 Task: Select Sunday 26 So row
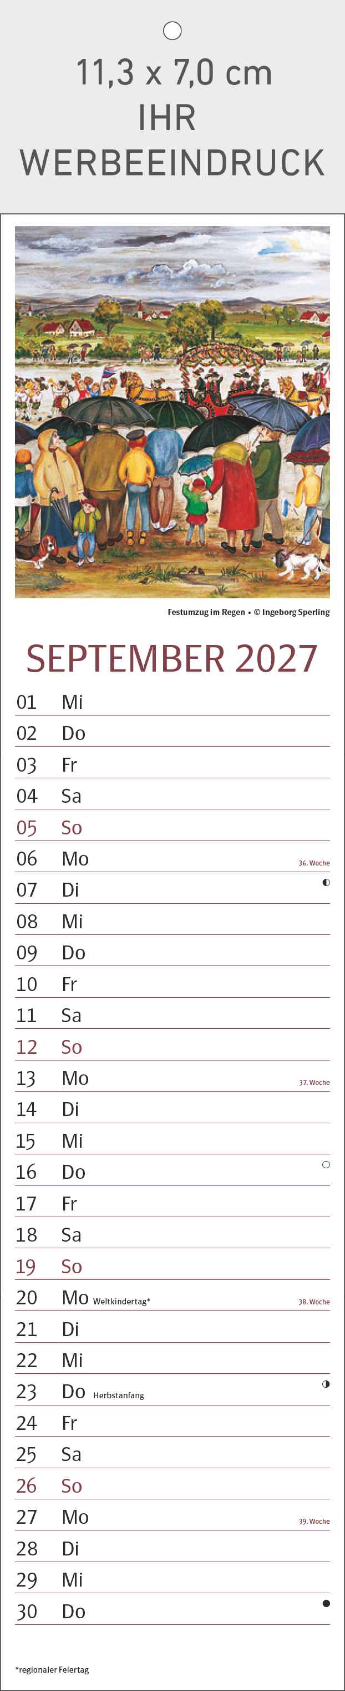(172, 1485)
